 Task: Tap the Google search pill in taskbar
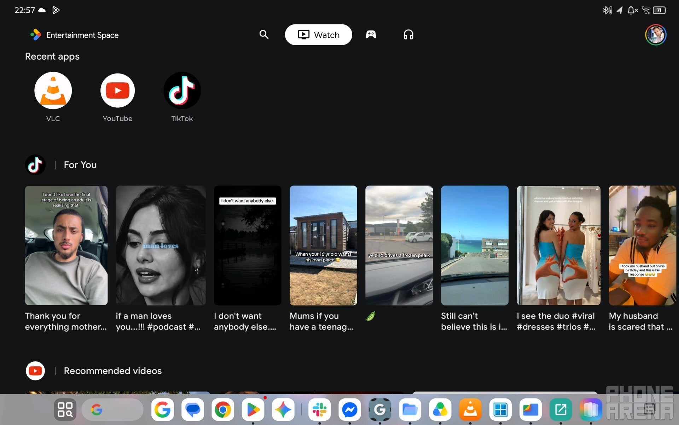pyautogui.click(x=112, y=409)
